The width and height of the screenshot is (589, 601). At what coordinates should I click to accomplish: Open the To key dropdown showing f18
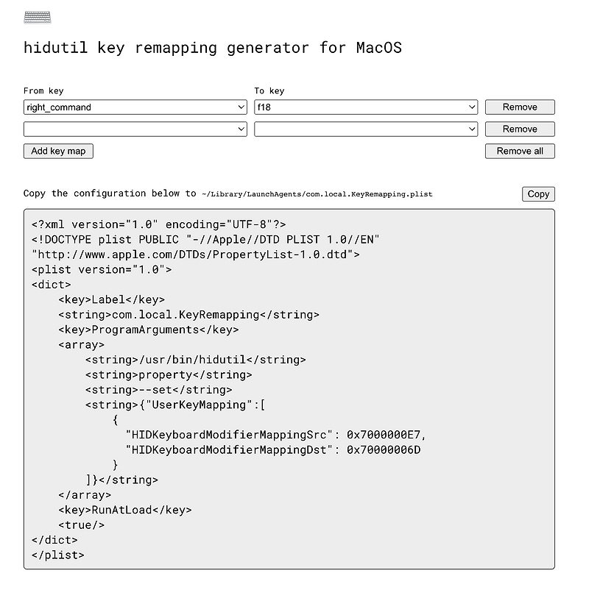pos(366,107)
